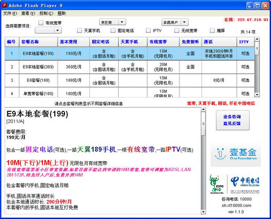271x219 pixels.
Task: Click the online IP 222.67.218.93 text
Action: tap(253, 20)
